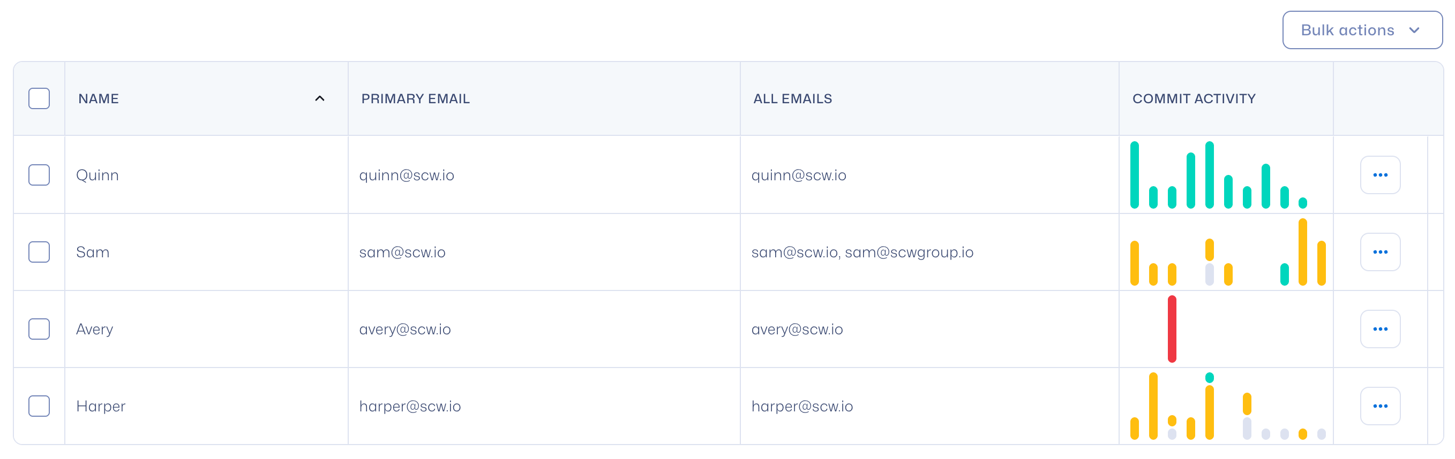Open the more-actions menu for Quinn
1455x459 pixels.
point(1379,175)
